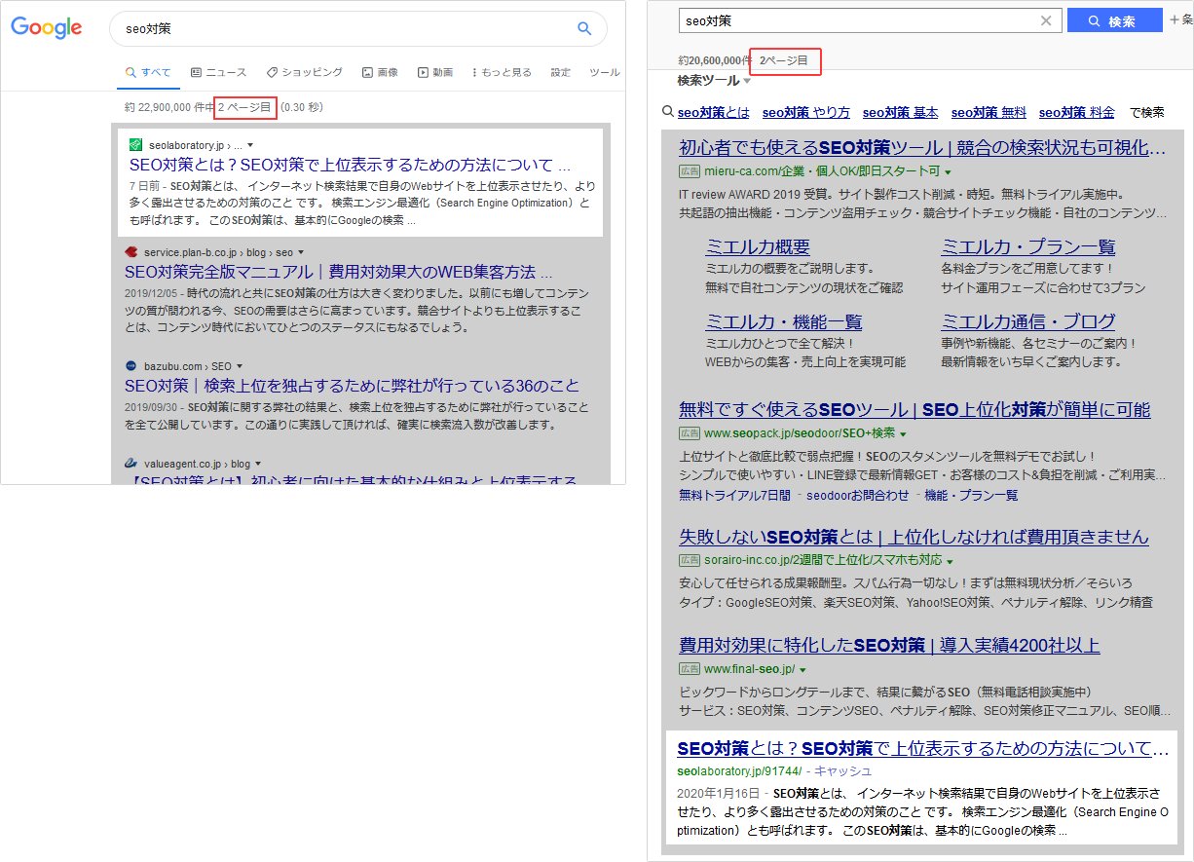Switch to the Google 動画 tab

[435, 72]
